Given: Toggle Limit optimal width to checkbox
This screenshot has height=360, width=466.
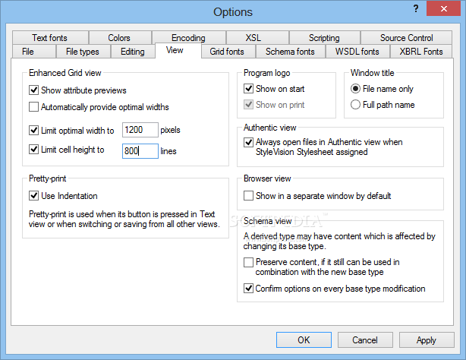Looking at the screenshot, I should coord(33,131).
